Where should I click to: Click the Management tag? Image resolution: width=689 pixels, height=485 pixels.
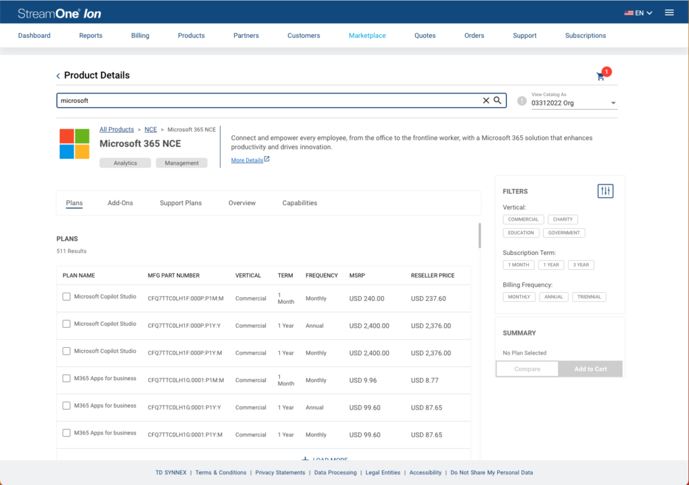[x=182, y=163]
